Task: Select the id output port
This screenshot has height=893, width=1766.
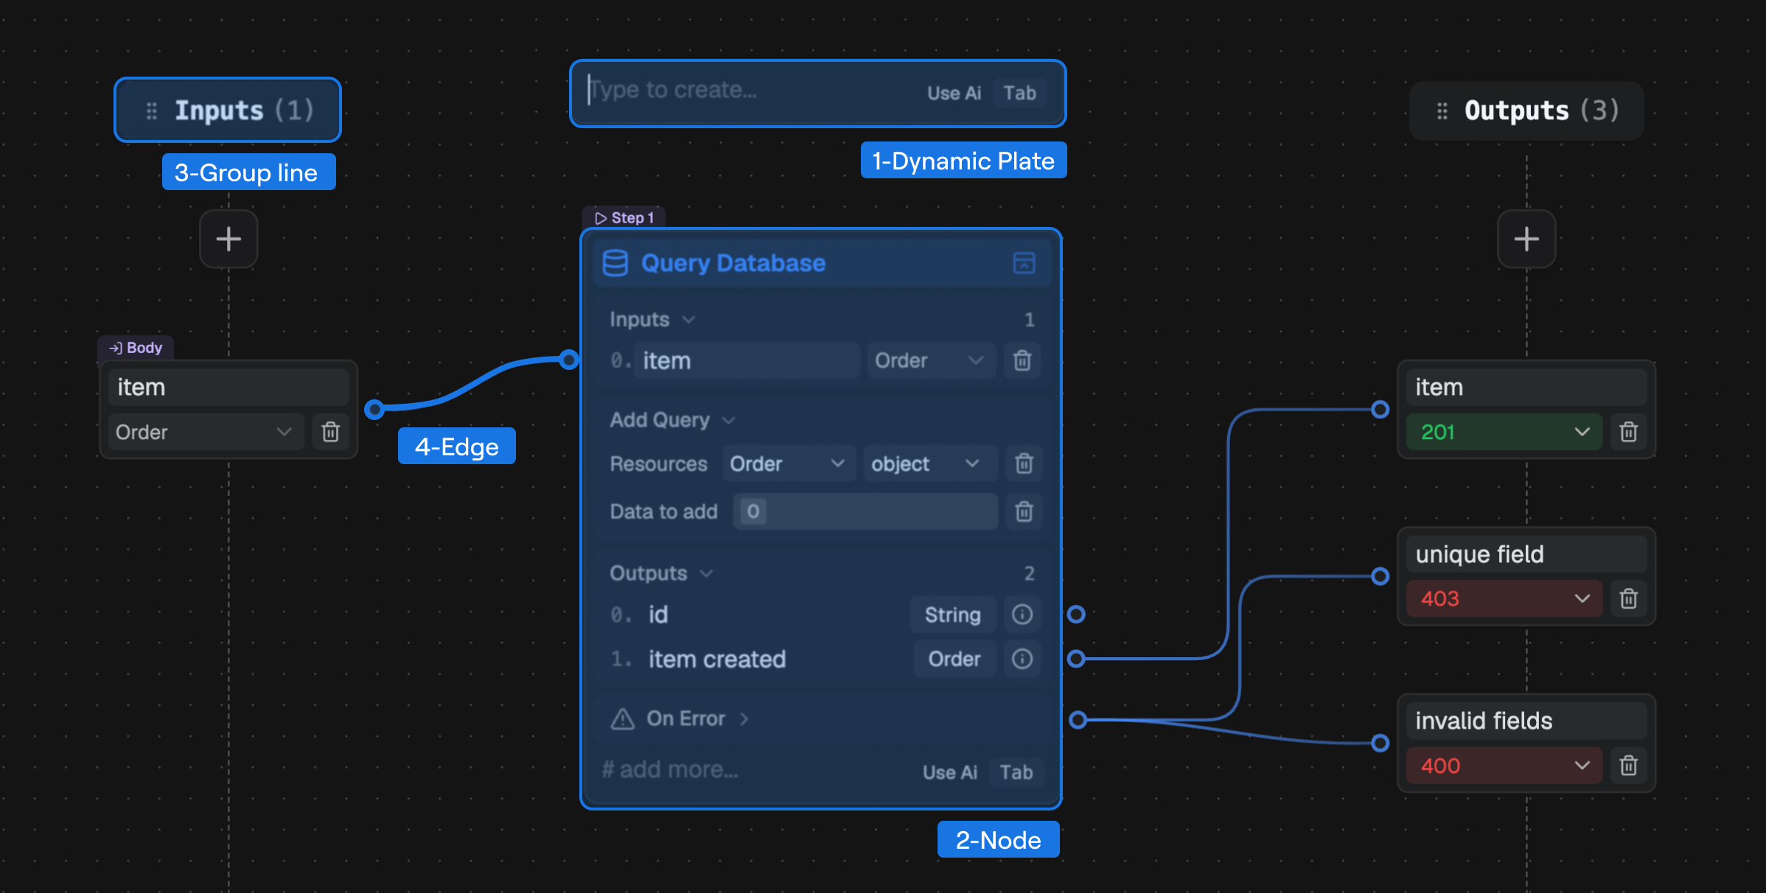Action: coord(1076,614)
